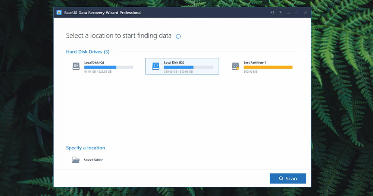Select the Lost Partition-1 label
The height and width of the screenshot is (196, 373).
coord(254,63)
